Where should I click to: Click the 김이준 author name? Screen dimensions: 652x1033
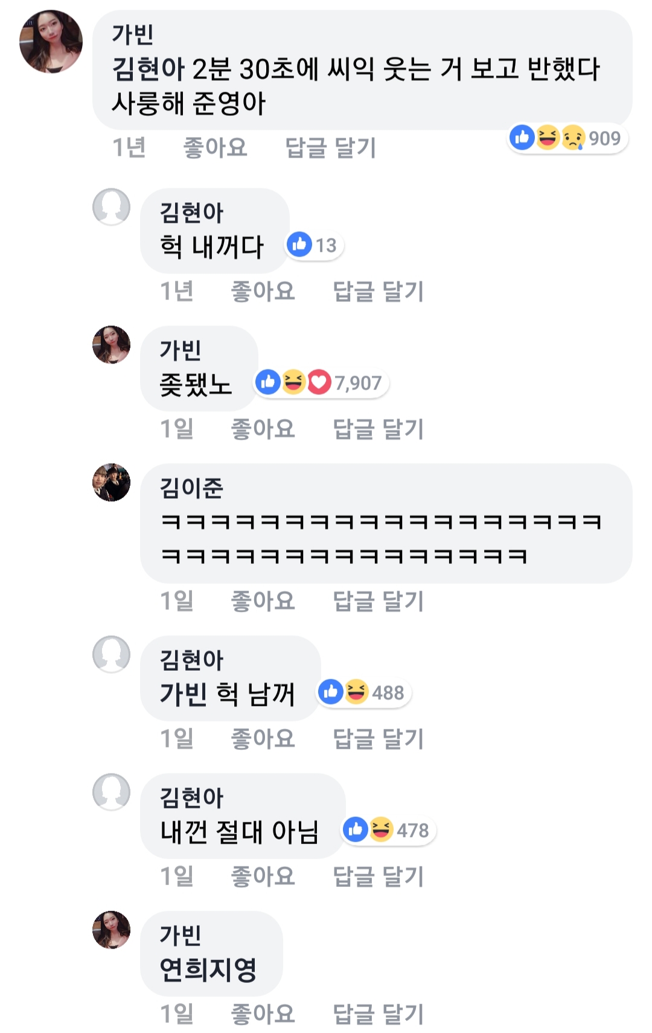191,488
